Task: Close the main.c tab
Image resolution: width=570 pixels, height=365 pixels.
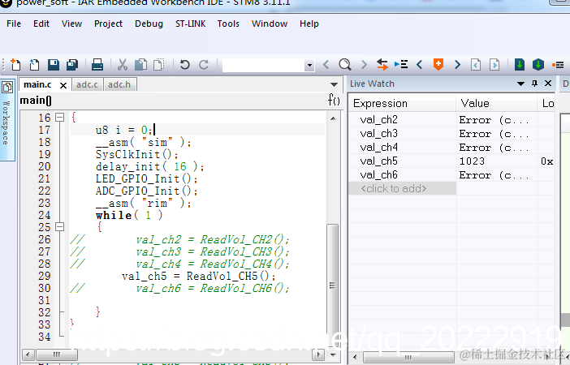Action: point(63,85)
